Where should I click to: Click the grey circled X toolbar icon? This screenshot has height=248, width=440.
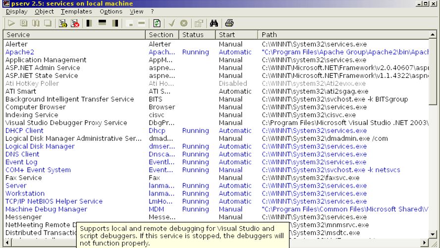pyautogui.click(x=184, y=23)
